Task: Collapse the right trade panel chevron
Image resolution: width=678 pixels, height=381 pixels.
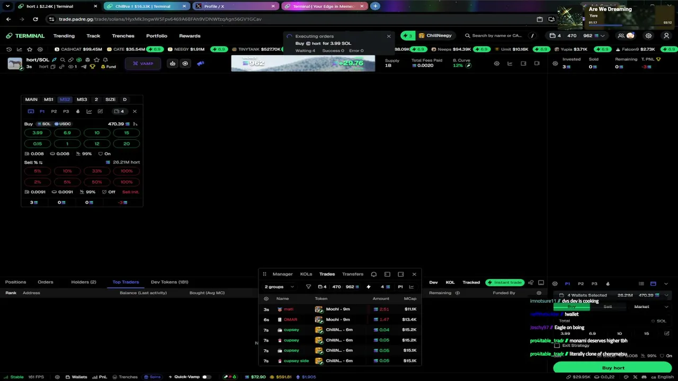Action: pos(666,284)
